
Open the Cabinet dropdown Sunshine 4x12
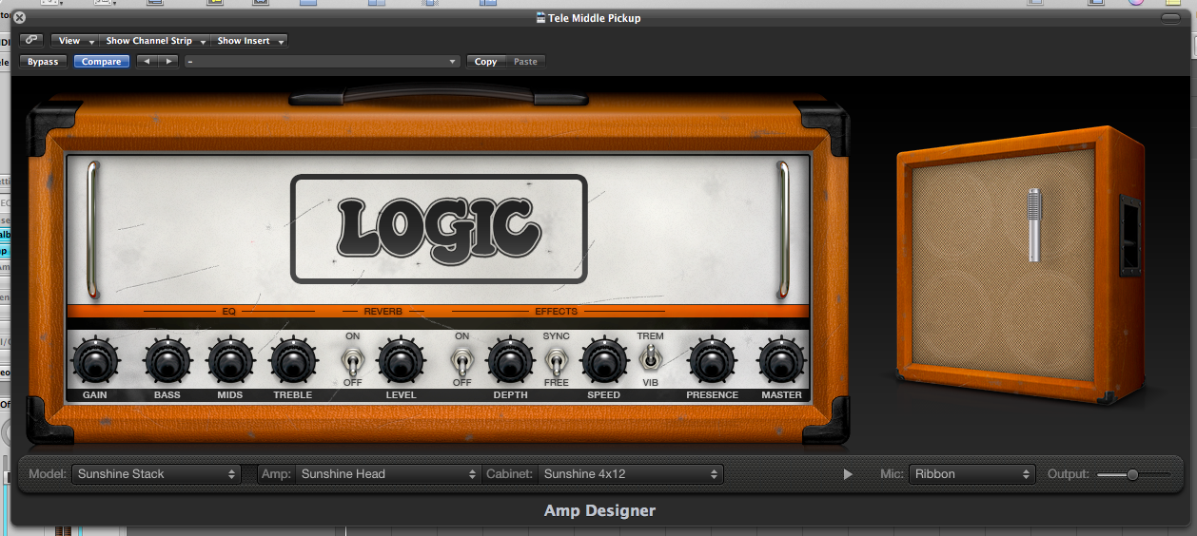click(631, 474)
